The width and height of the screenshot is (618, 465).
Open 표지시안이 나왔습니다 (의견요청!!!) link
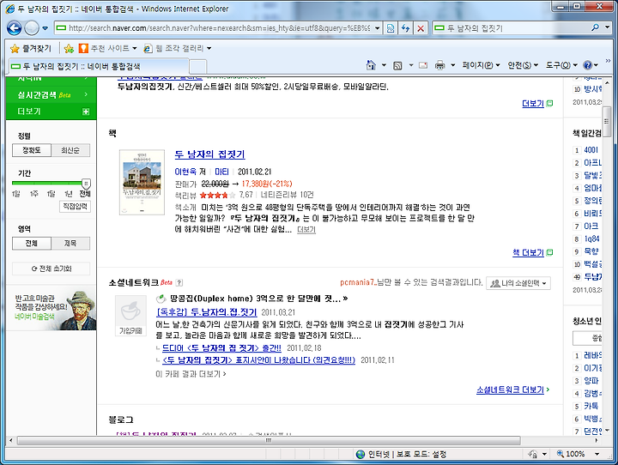click(258, 360)
